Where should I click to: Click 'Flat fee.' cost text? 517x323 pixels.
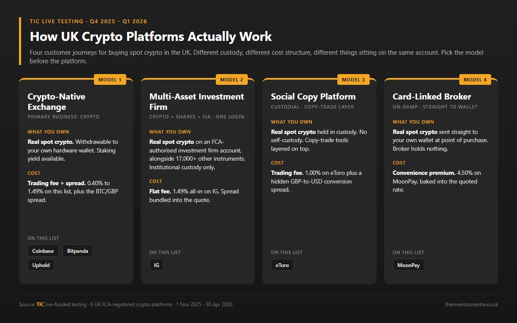pos(160,191)
